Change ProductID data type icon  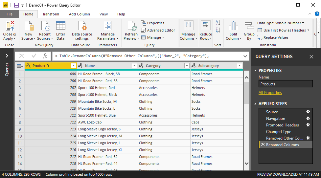coord(28,66)
